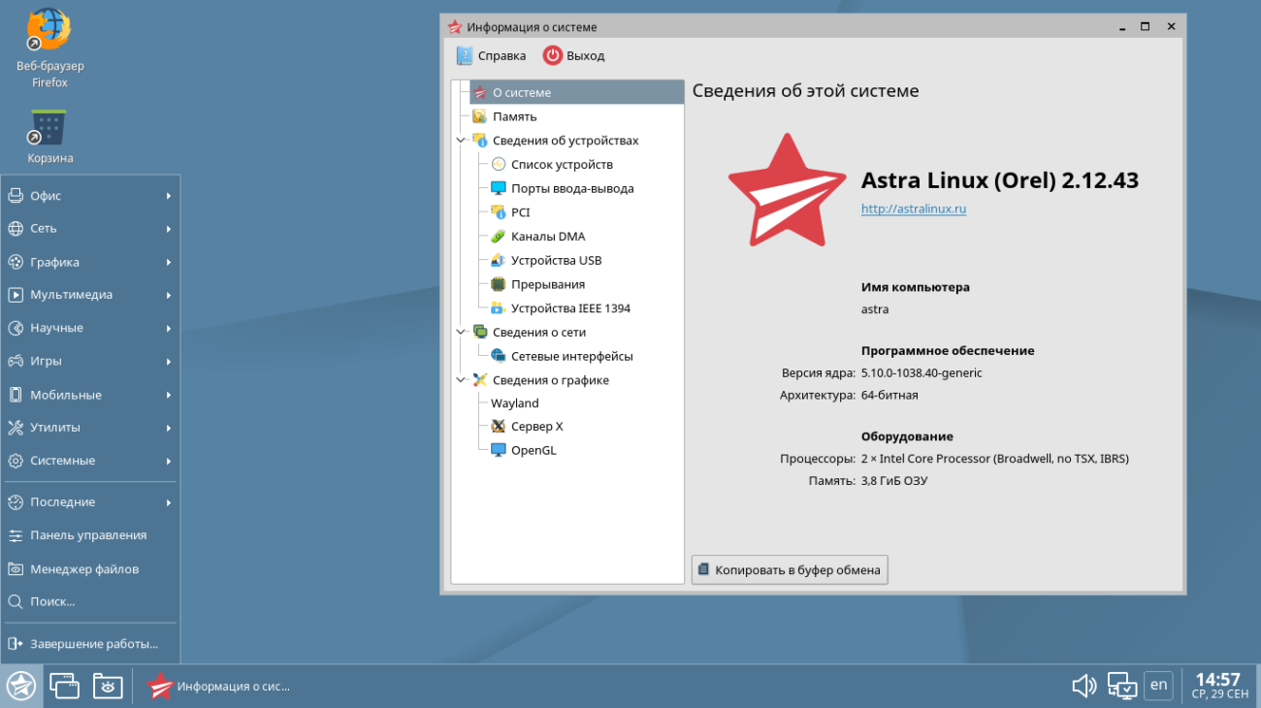Open the Корзина (Trash) on the desktop

point(49,127)
